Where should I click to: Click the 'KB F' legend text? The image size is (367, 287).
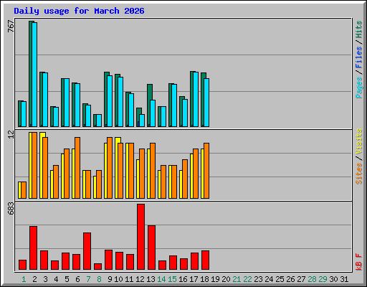(x=358, y=262)
